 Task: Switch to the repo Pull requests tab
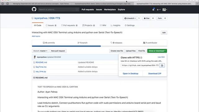(69, 26)
